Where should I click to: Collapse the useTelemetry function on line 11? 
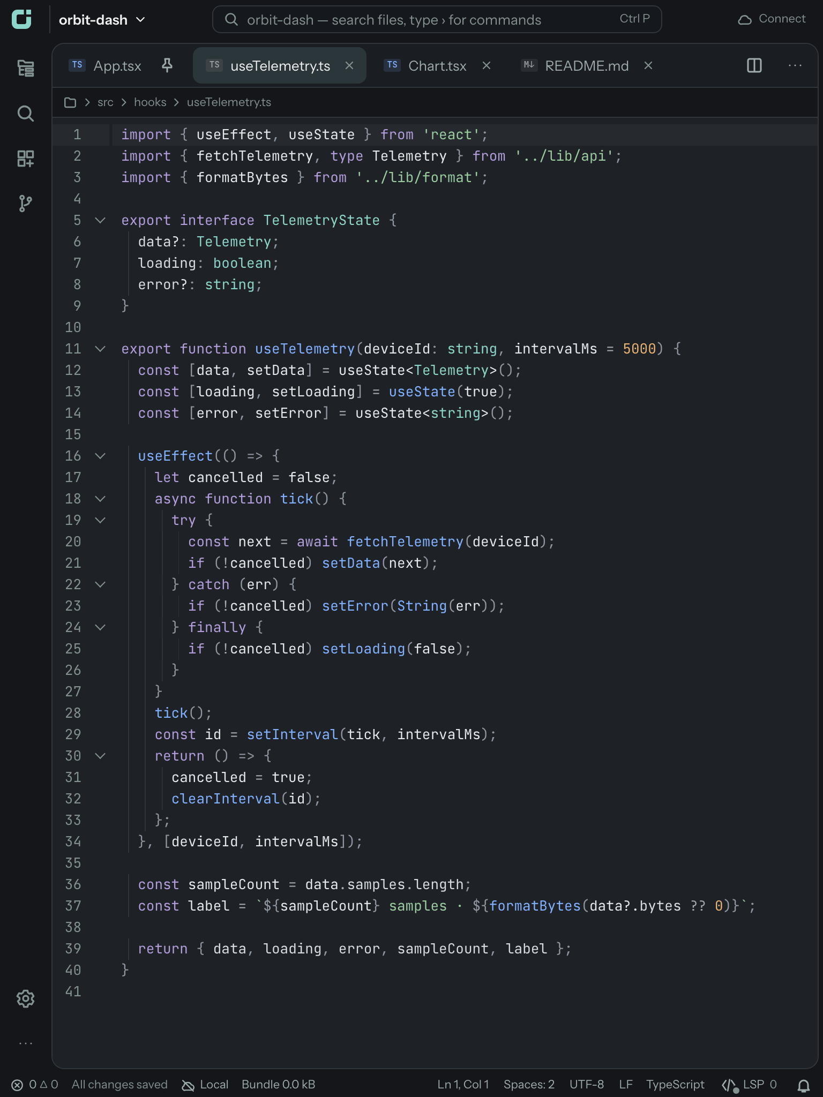(x=100, y=349)
